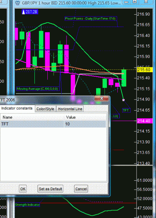
Task: Minimize the GBP/JPY chart window
Action: tap(126, 2)
